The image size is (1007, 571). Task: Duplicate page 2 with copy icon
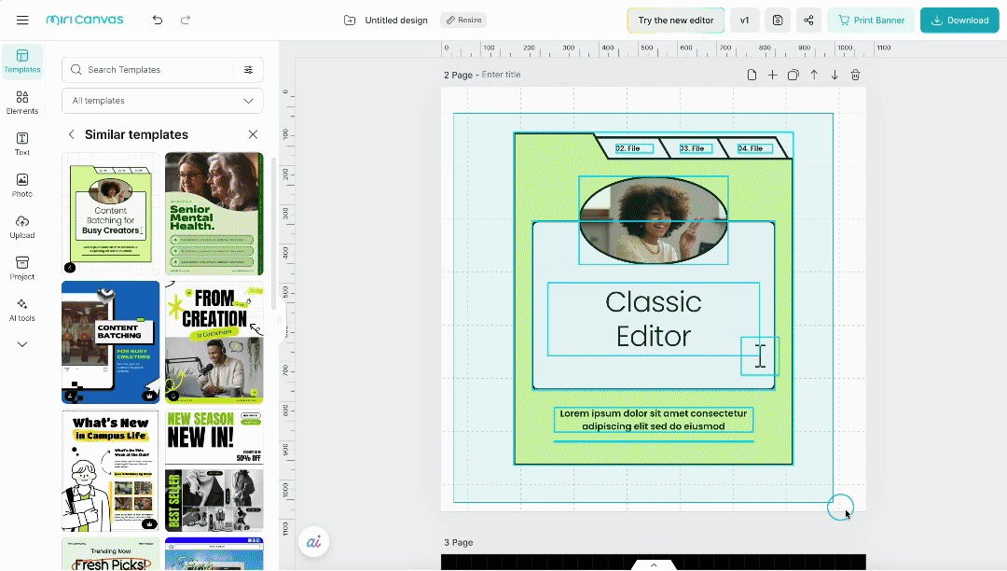pos(793,76)
